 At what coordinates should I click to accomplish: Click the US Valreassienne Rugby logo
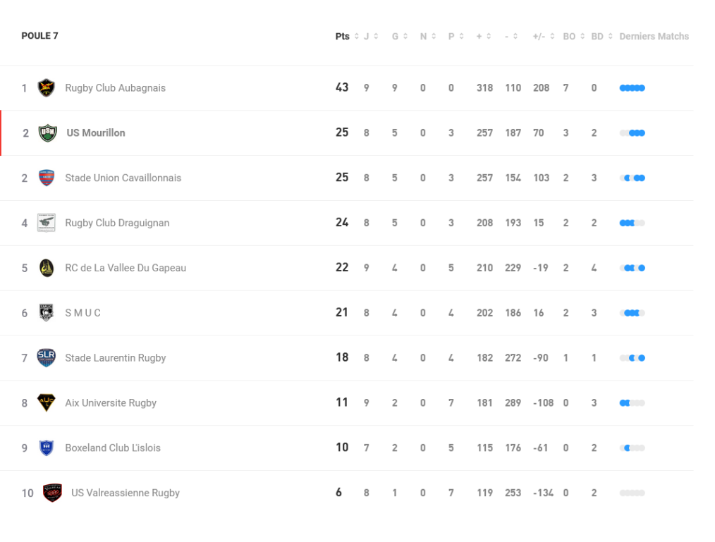coord(52,493)
